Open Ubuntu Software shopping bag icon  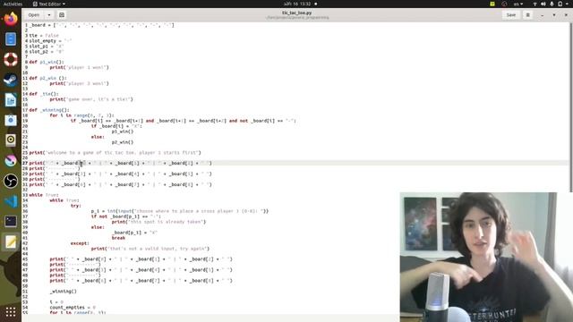(11, 120)
